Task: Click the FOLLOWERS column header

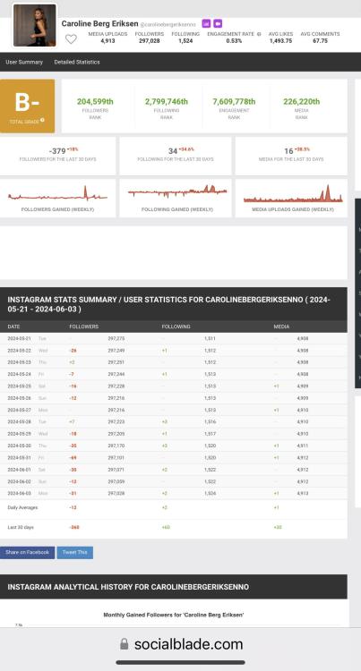Action: click(84, 327)
